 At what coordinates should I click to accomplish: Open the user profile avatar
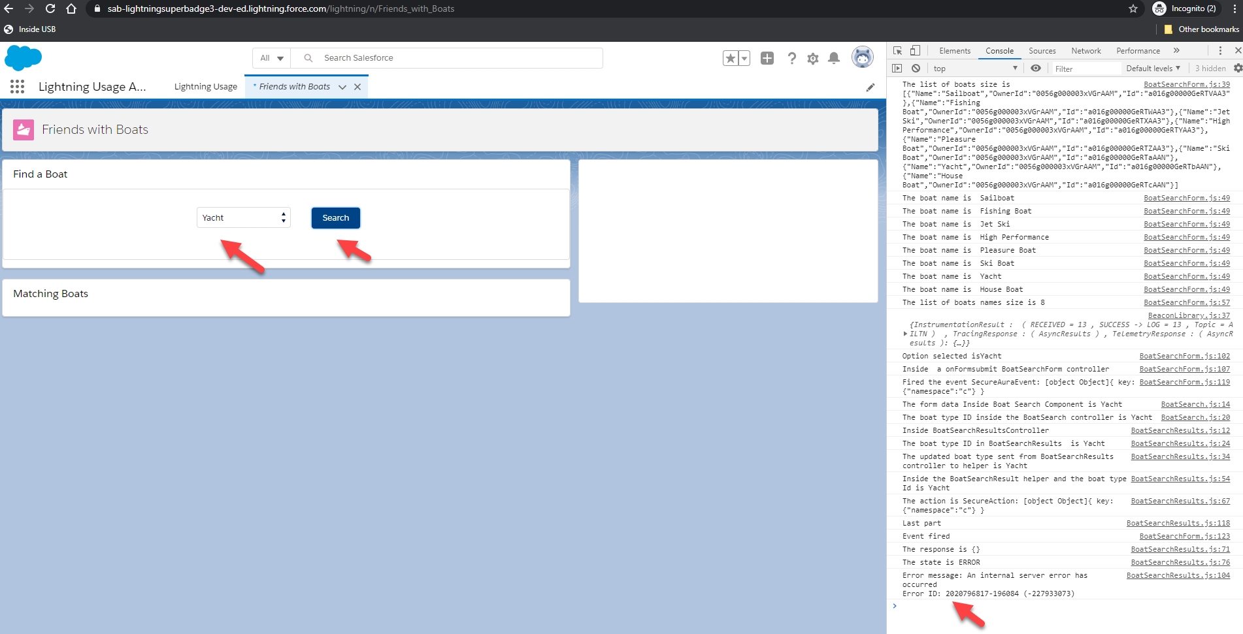click(863, 57)
